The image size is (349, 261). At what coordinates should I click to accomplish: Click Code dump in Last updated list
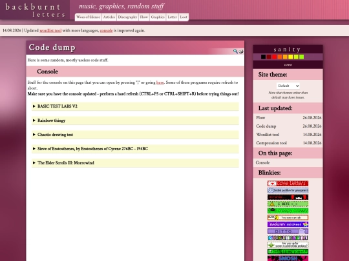click(266, 126)
